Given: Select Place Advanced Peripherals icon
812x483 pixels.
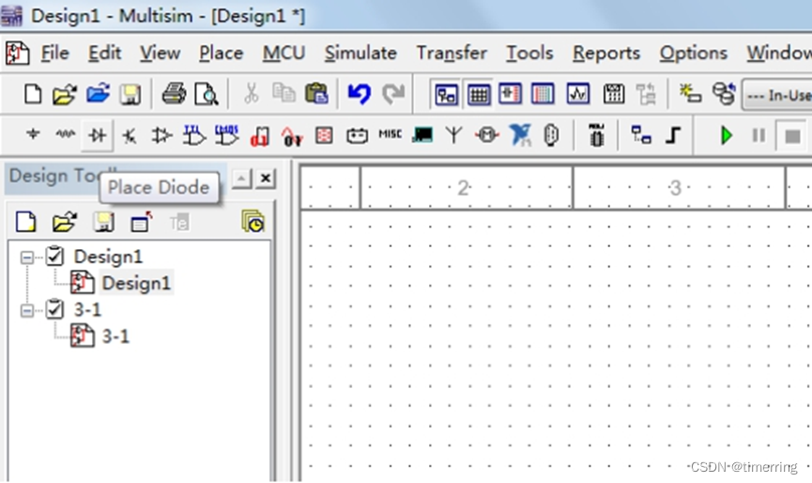Looking at the screenshot, I should [x=422, y=135].
